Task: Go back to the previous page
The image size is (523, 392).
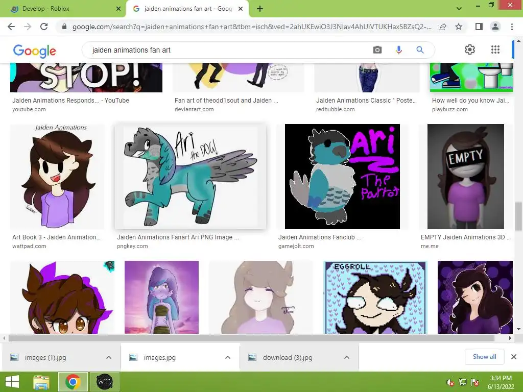Action: 11,27
